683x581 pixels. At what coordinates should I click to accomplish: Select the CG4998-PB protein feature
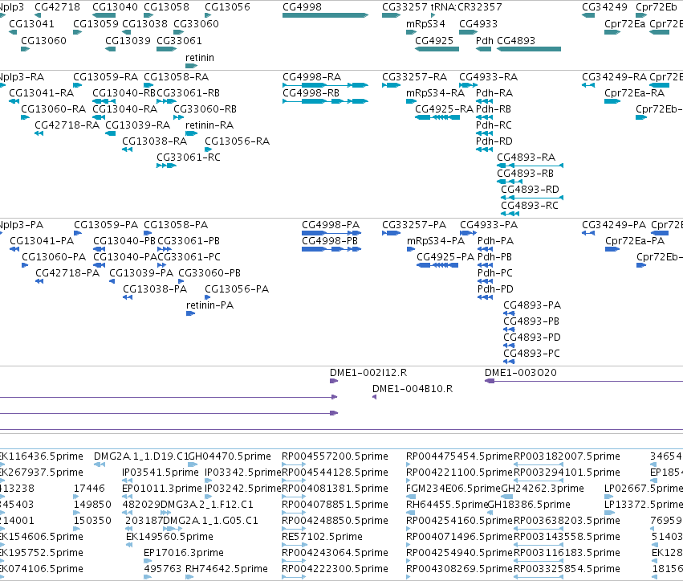[x=331, y=249]
